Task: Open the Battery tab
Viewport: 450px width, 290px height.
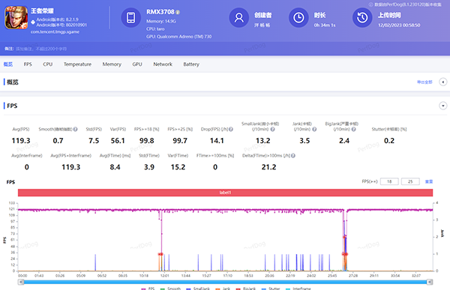Action: tap(191, 64)
